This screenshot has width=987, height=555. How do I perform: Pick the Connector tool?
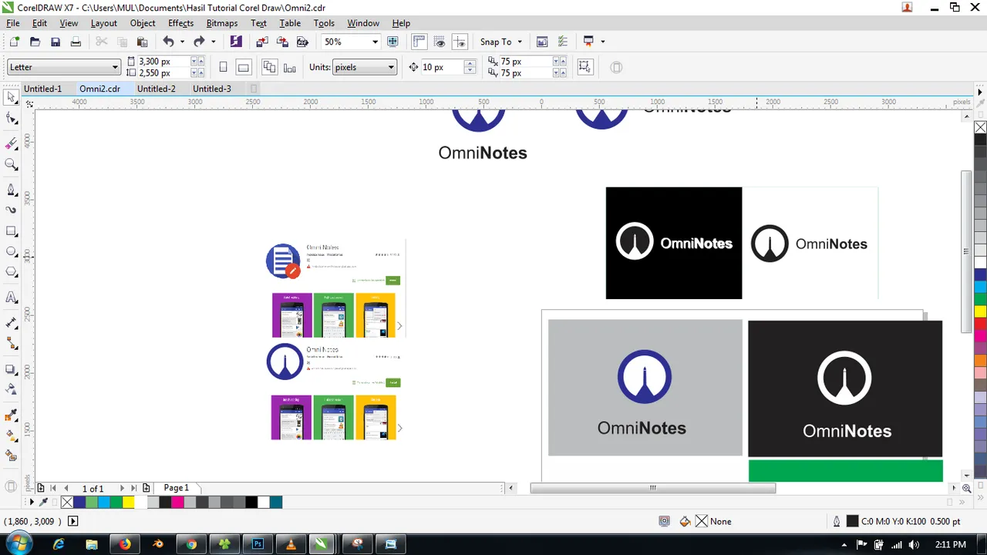click(11, 343)
